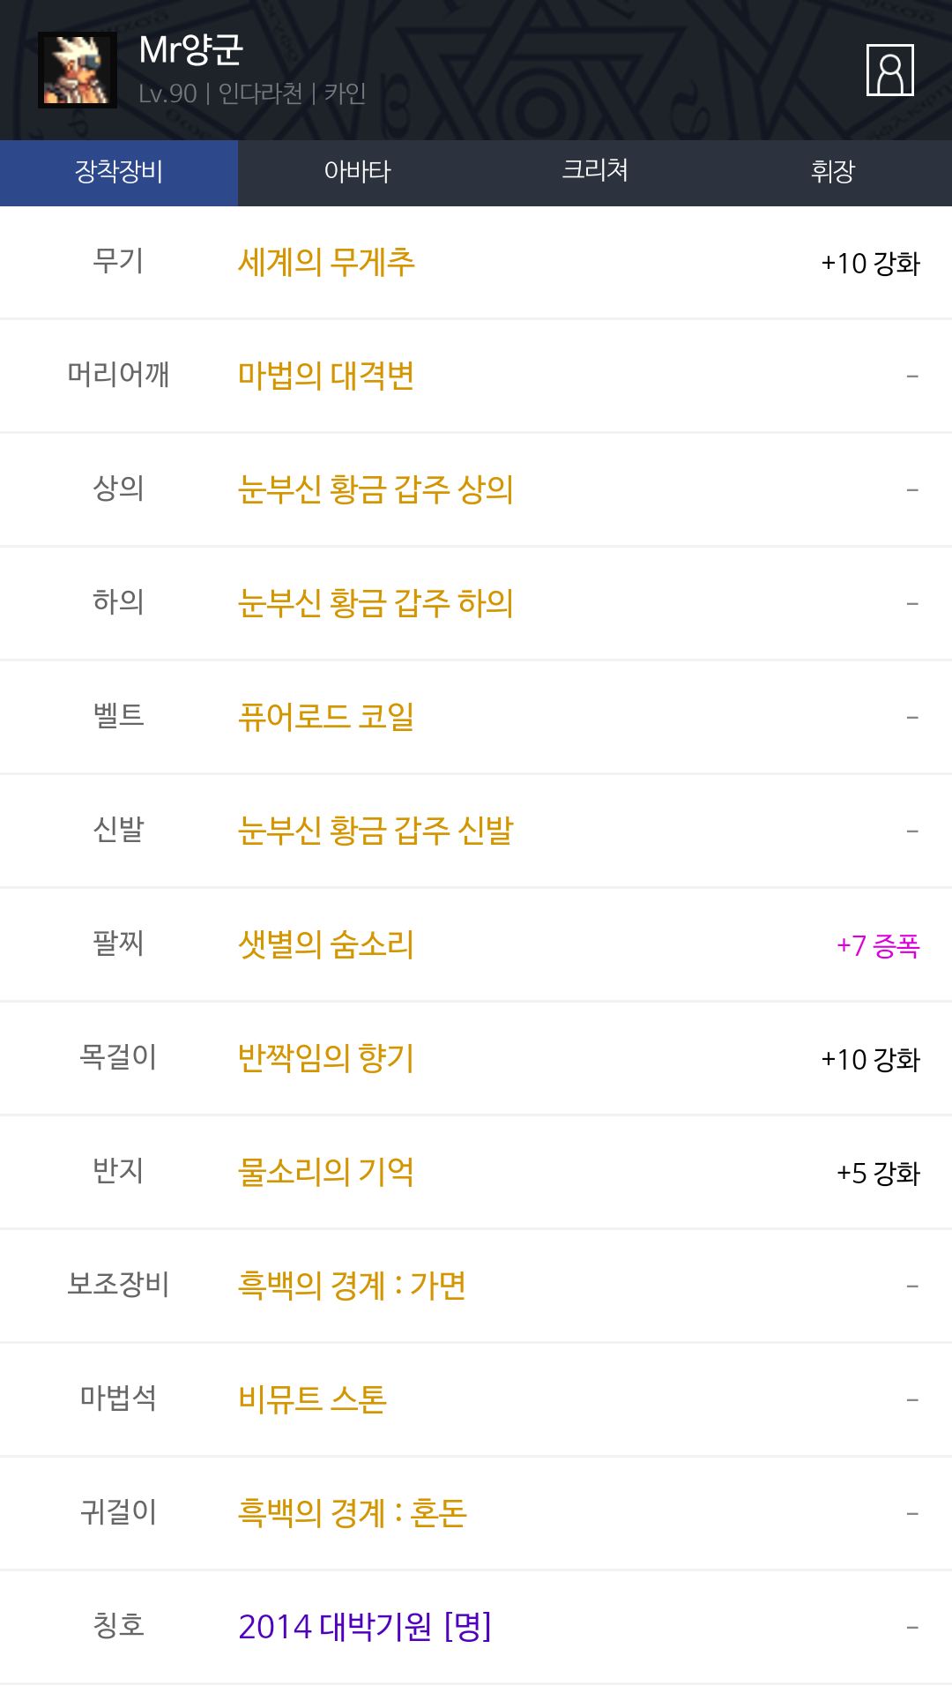Open bracelet item 샛별의 숨소리
This screenshot has width=952, height=1693.
coord(326,944)
